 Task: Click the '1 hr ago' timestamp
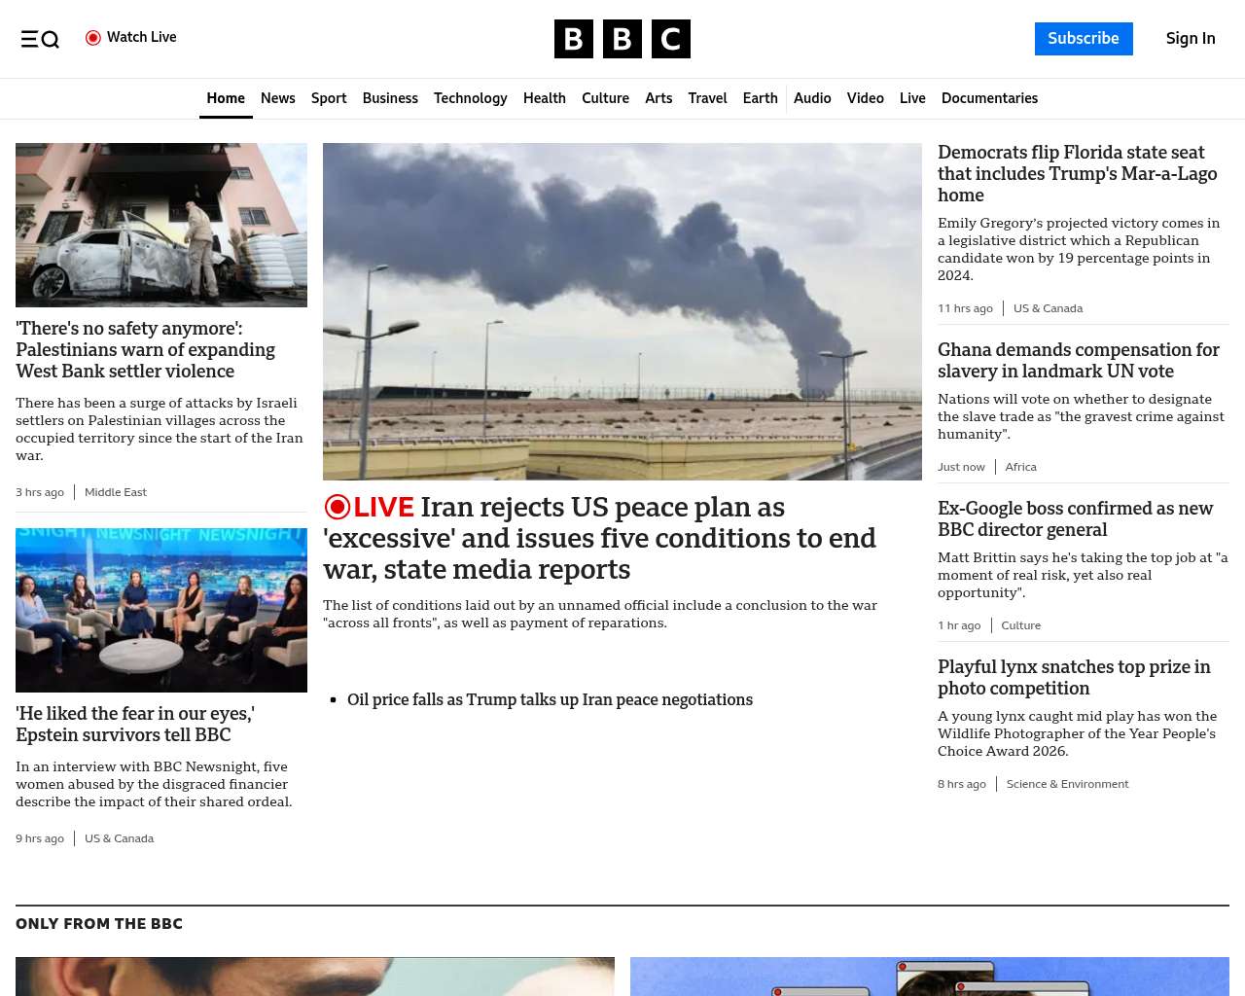[959, 625]
